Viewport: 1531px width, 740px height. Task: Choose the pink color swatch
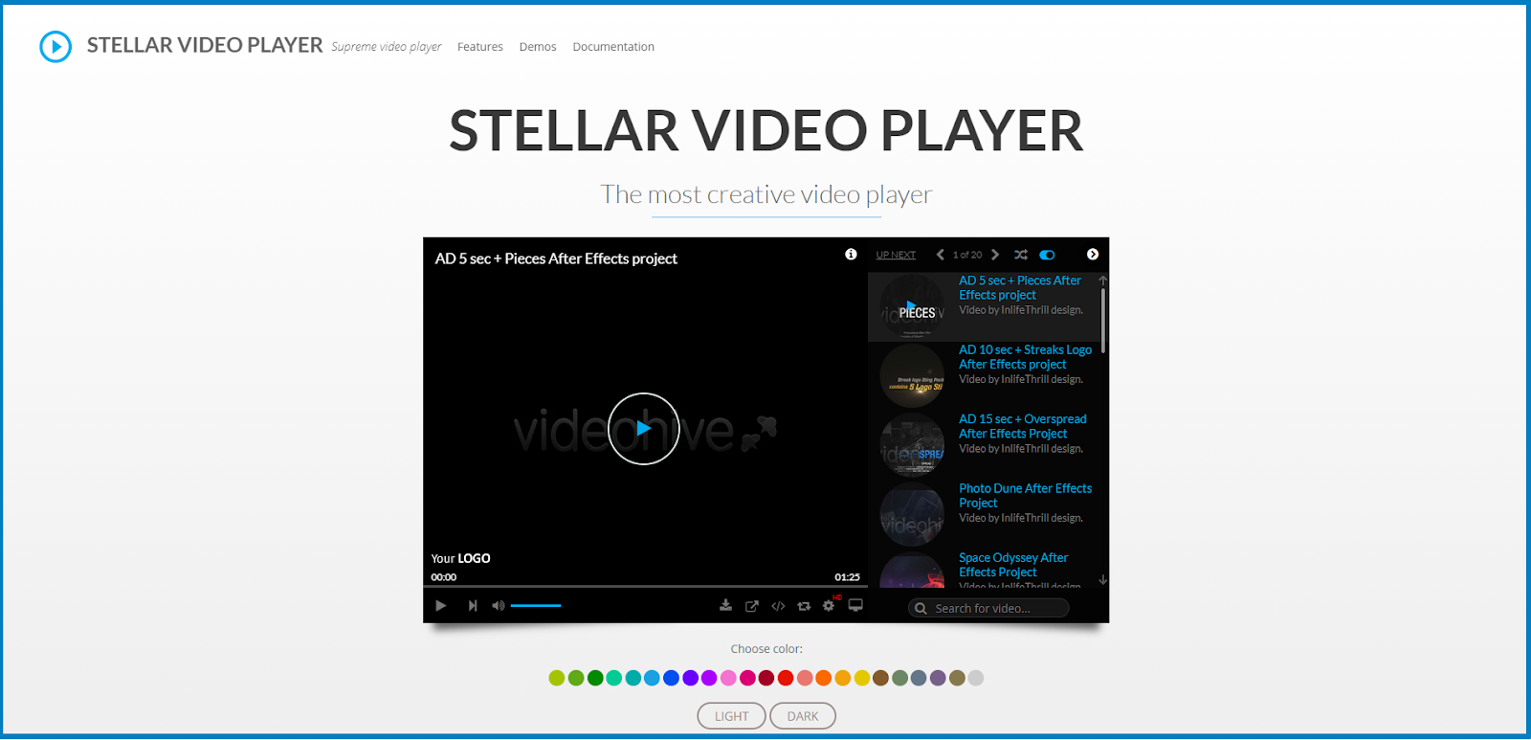point(728,678)
